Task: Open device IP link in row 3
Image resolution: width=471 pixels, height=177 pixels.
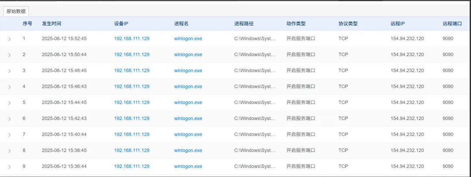Action: coord(132,70)
